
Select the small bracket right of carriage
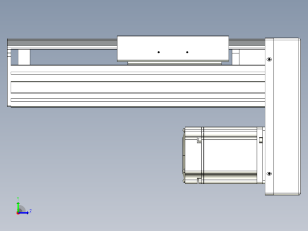coord(236,57)
